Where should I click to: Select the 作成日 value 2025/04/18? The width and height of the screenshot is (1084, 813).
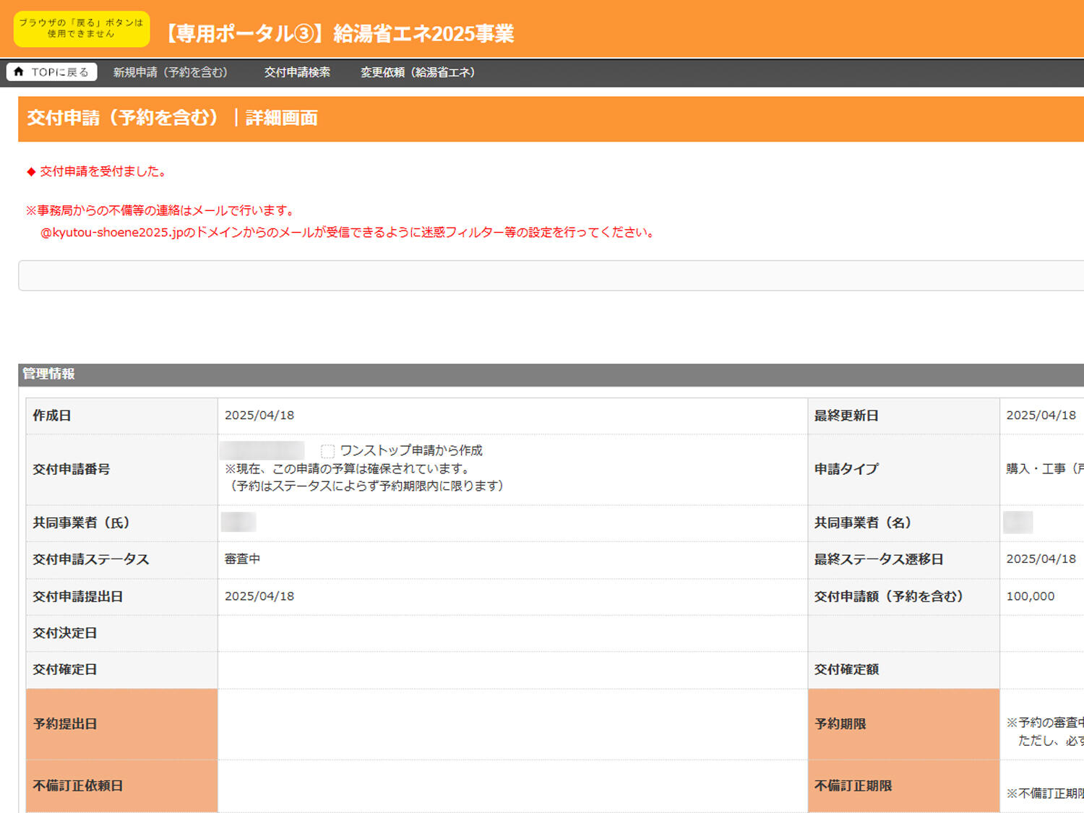pyautogui.click(x=259, y=416)
